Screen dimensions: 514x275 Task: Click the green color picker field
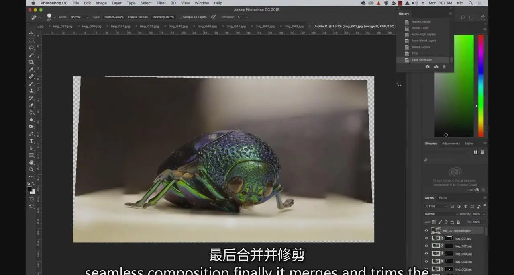pyautogui.click(x=454, y=86)
